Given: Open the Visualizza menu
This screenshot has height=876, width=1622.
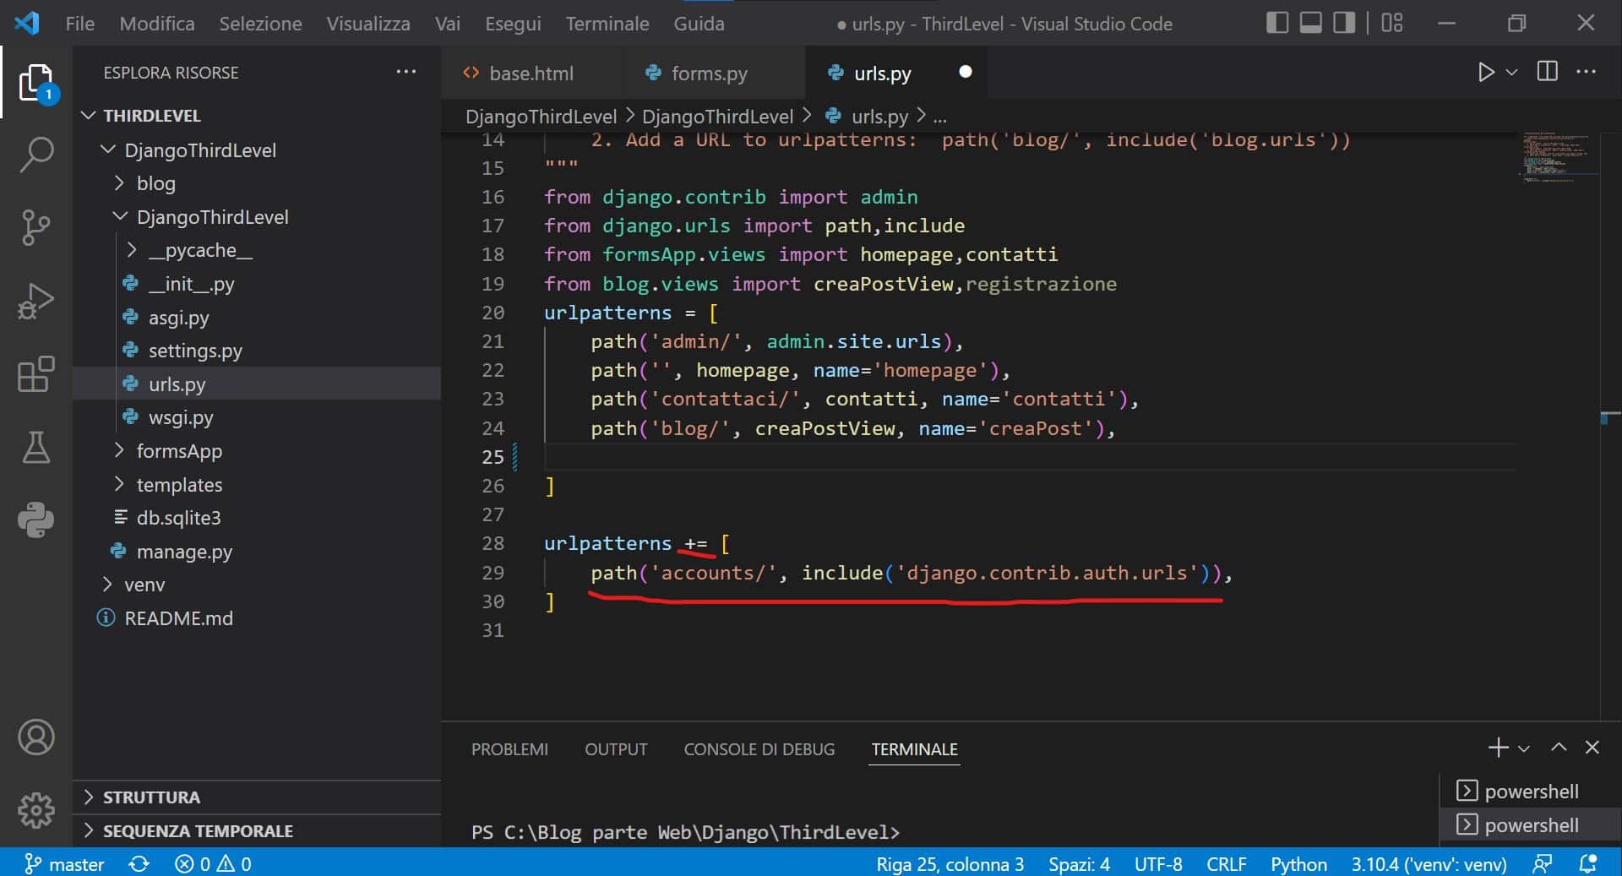Looking at the screenshot, I should point(368,24).
